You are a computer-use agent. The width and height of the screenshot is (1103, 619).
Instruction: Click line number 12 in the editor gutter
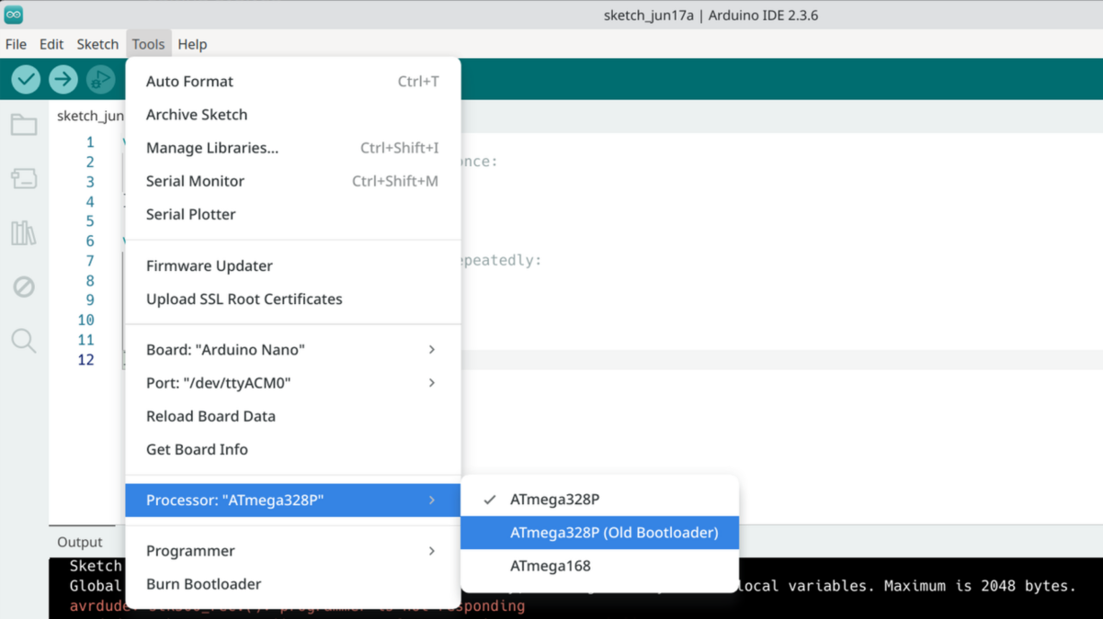coord(85,360)
